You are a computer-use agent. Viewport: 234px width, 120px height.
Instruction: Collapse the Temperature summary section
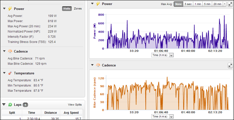click(4, 73)
